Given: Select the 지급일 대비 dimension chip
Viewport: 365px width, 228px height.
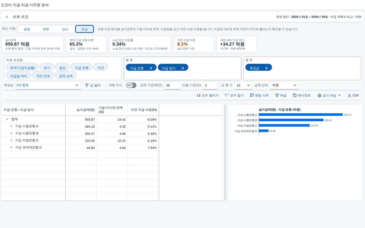Looking at the screenshot, I should 19,76.
